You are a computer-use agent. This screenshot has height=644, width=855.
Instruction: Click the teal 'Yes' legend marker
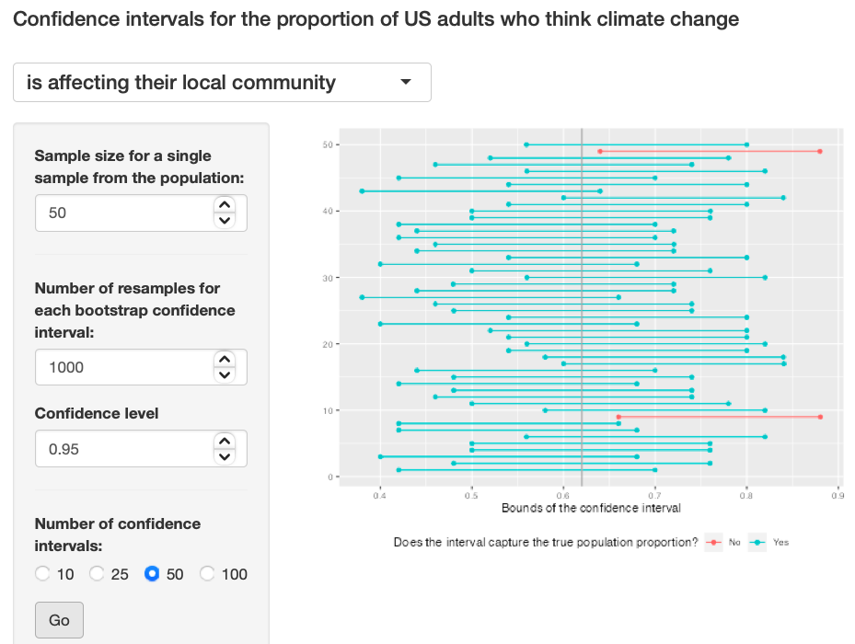[757, 543]
